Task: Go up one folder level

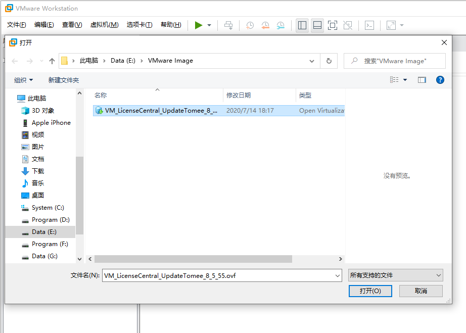Action: click(x=52, y=61)
